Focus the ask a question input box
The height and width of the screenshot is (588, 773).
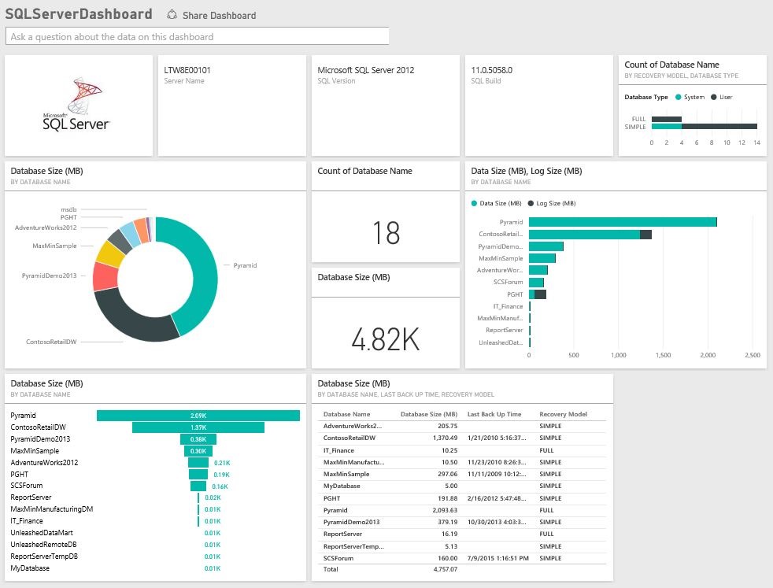pos(197,36)
